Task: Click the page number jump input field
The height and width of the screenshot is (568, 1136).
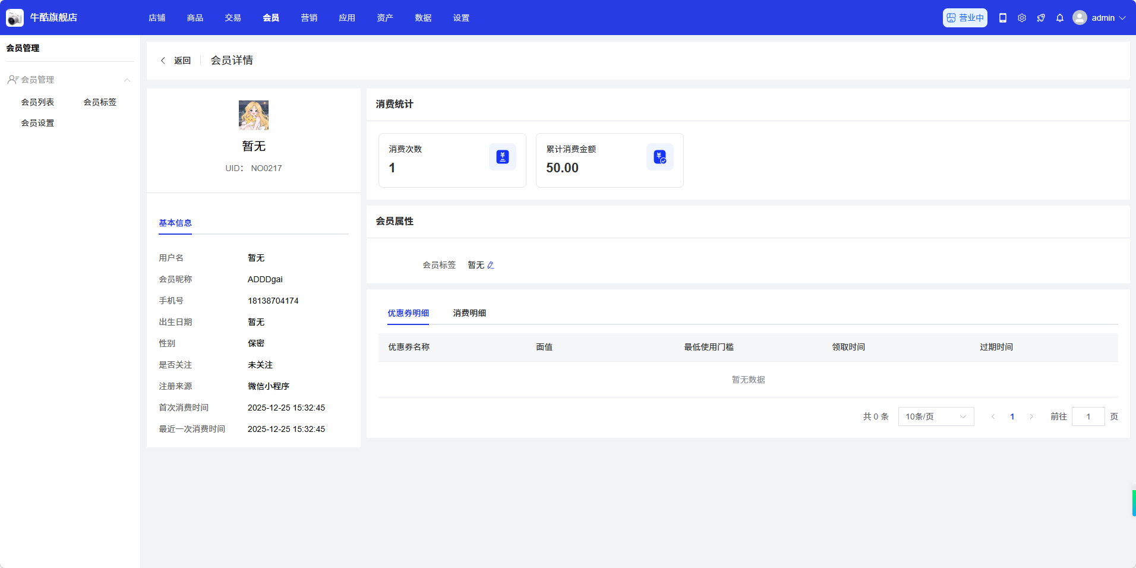Action: (x=1088, y=416)
